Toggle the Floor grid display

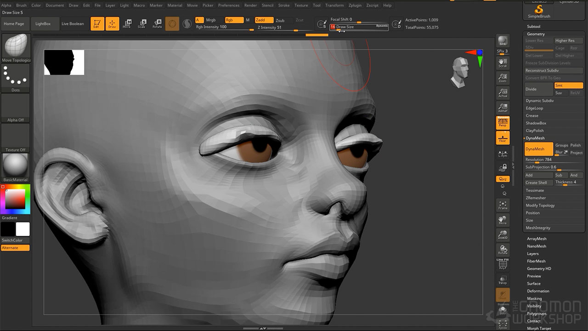(503, 137)
